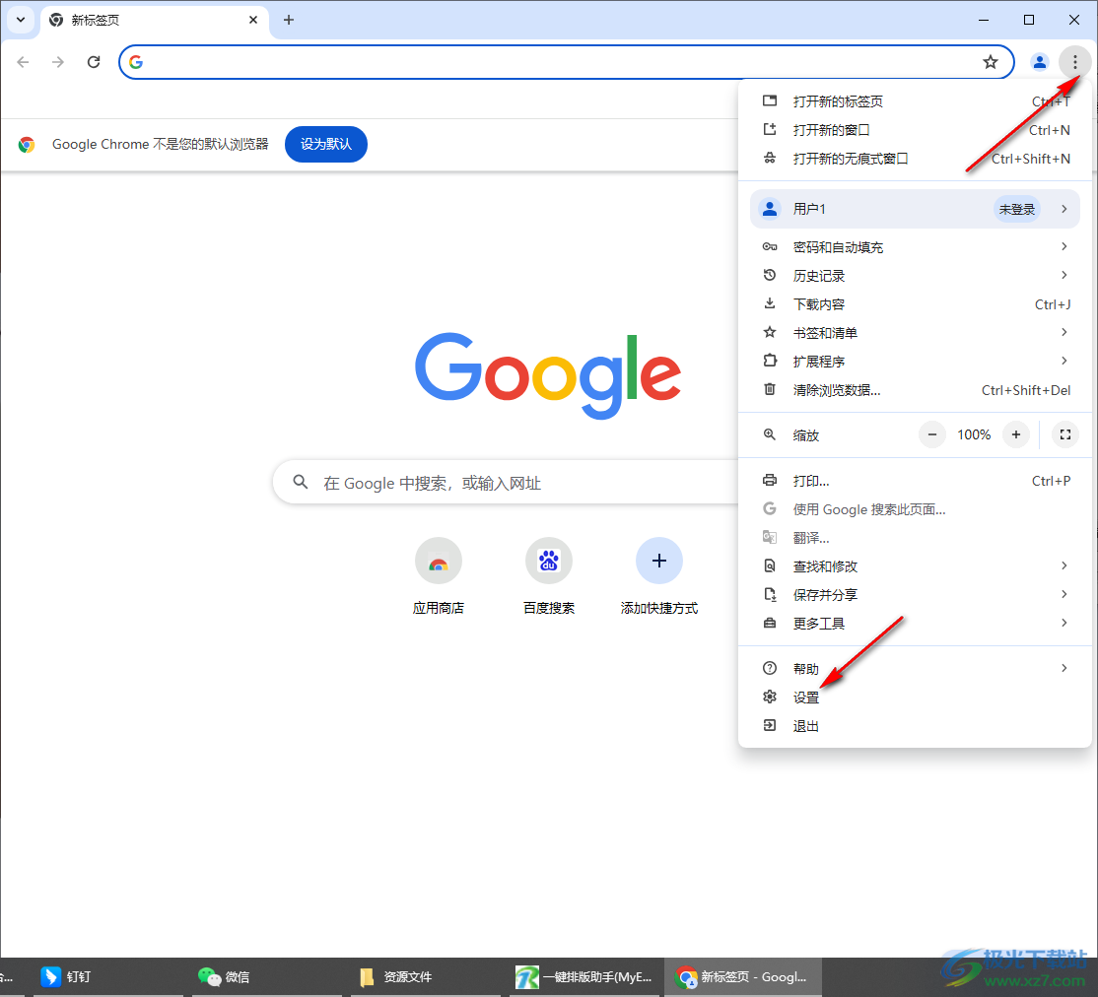Open the 用户1 profile row
The image size is (1098, 997).
click(915, 209)
